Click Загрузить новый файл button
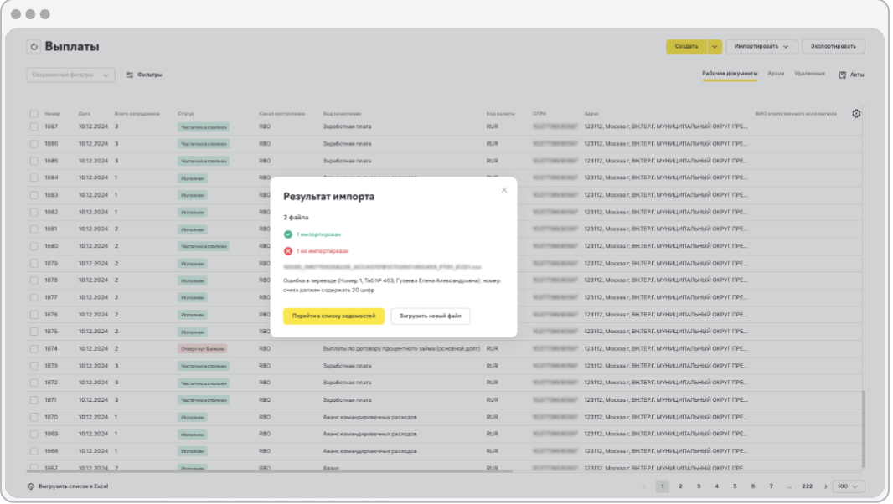The width and height of the screenshot is (893, 504). 430,316
